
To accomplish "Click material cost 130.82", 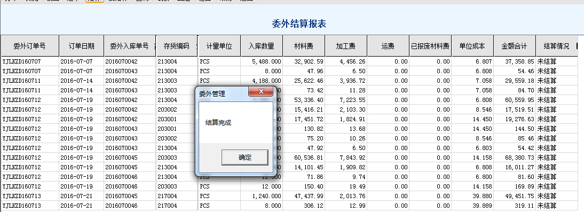I will (304, 129).
